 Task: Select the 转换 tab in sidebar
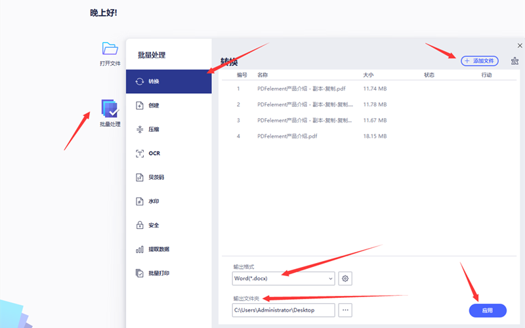coord(168,81)
